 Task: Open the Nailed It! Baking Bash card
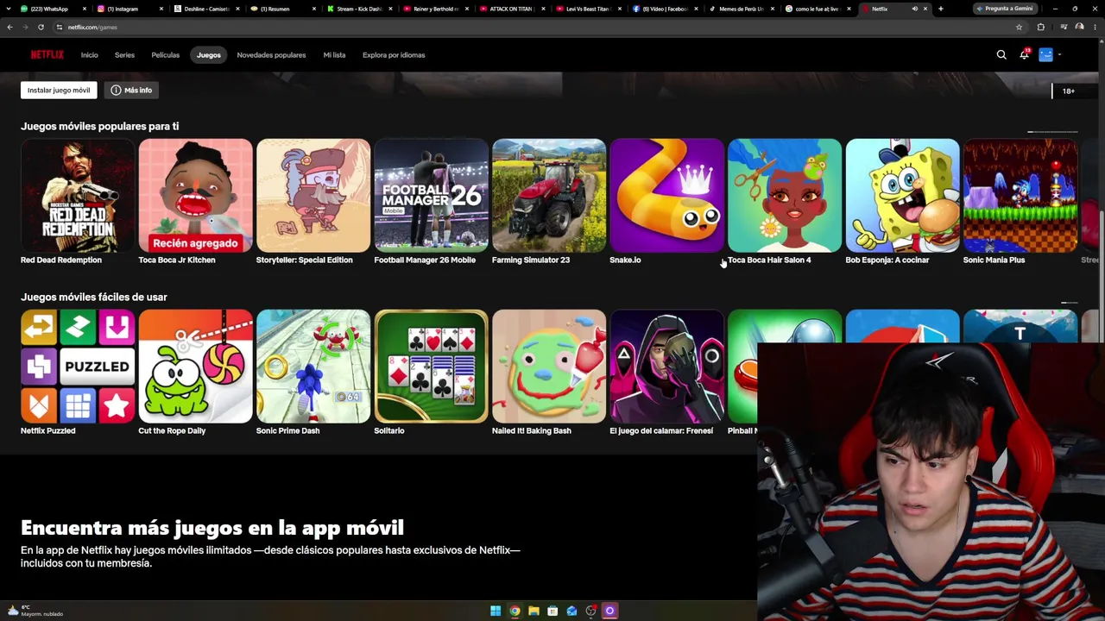549,366
